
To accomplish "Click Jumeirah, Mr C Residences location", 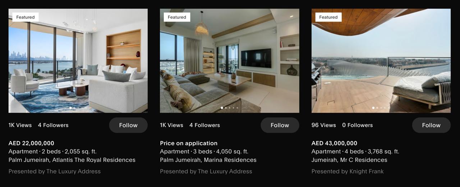I will pyautogui.click(x=349, y=160).
